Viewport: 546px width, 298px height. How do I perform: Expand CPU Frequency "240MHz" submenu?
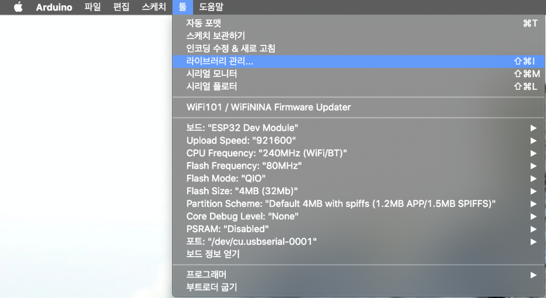359,153
